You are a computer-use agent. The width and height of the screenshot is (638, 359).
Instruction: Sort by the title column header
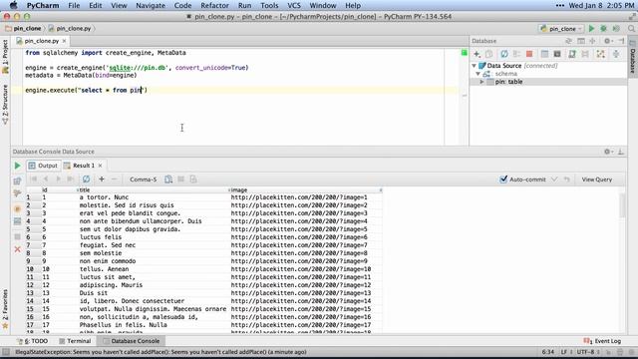[x=154, y=190]
